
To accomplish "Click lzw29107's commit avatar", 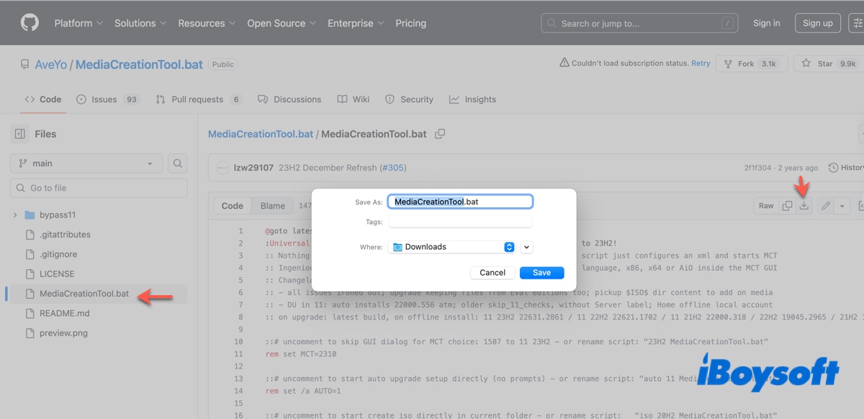I will (x=222, y=167).
